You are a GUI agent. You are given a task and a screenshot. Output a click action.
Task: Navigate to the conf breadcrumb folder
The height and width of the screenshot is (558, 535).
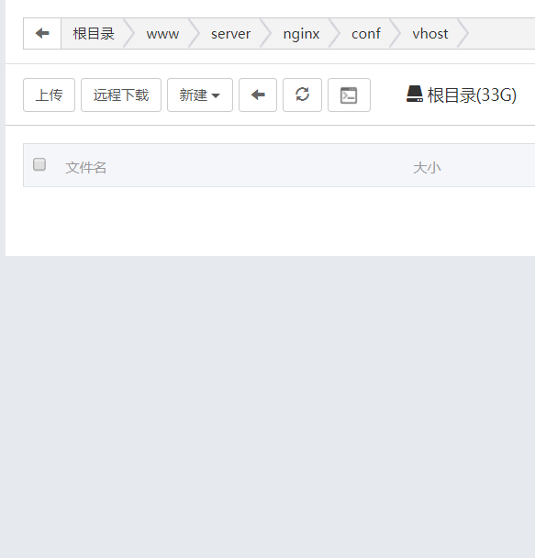coord(366,34)
